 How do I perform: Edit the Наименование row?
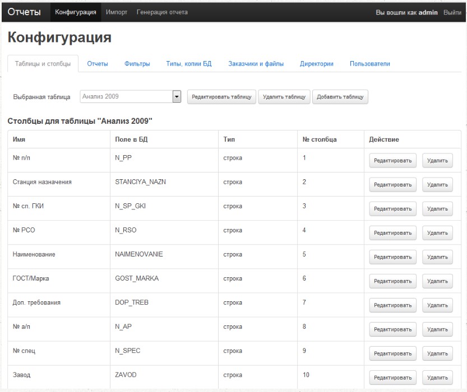coord(392,257)
